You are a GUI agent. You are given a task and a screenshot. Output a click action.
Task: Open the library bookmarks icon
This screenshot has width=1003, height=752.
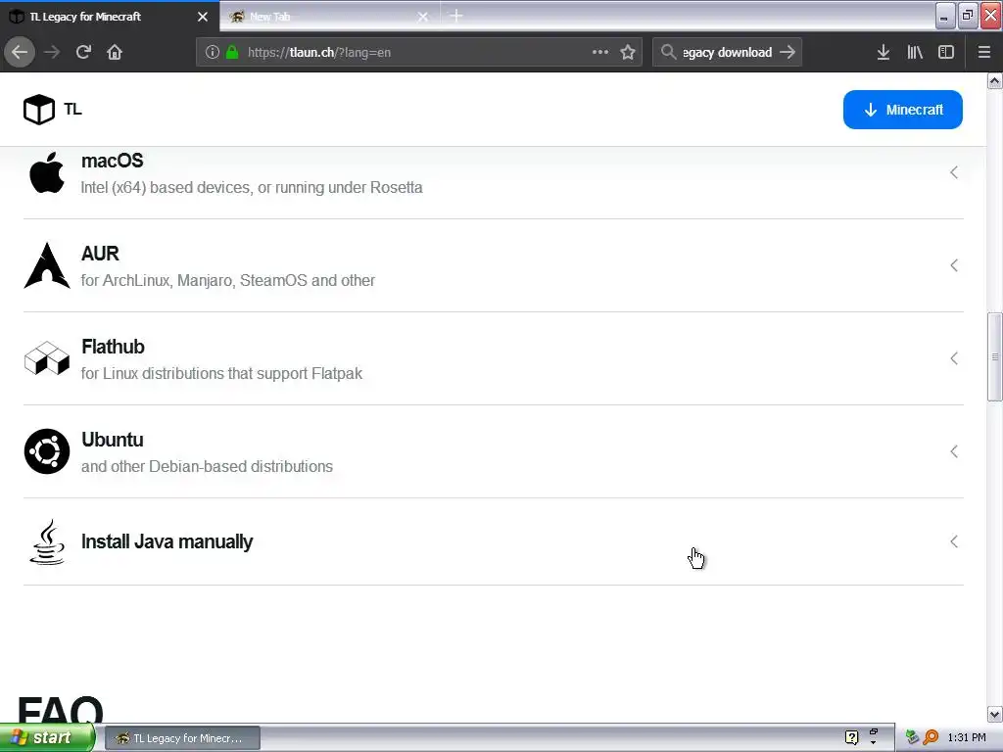pyautogui.click(x=915, y=52)
